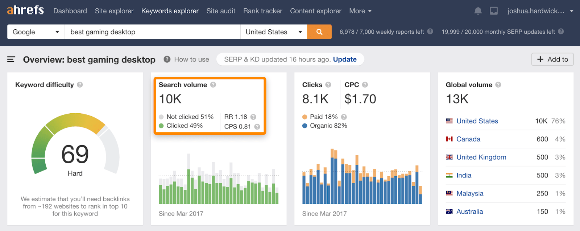Click the How to use question icon
The height and width of the screenshot is (231, 580).
point(167,59)
